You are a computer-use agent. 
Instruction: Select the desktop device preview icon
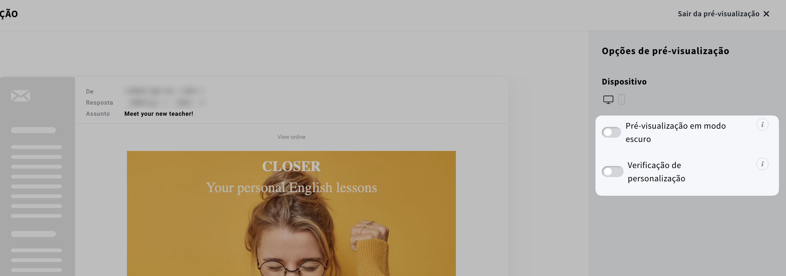coord(608,100)
